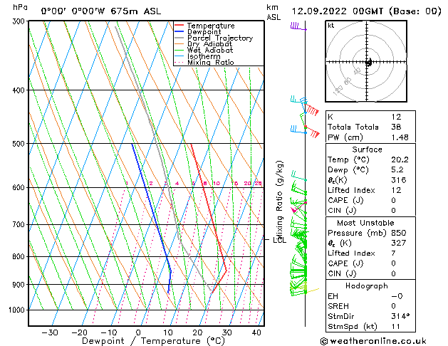
Task: Click the Mixing Ratio (g/kg) axis title
Action: [279, 201]
